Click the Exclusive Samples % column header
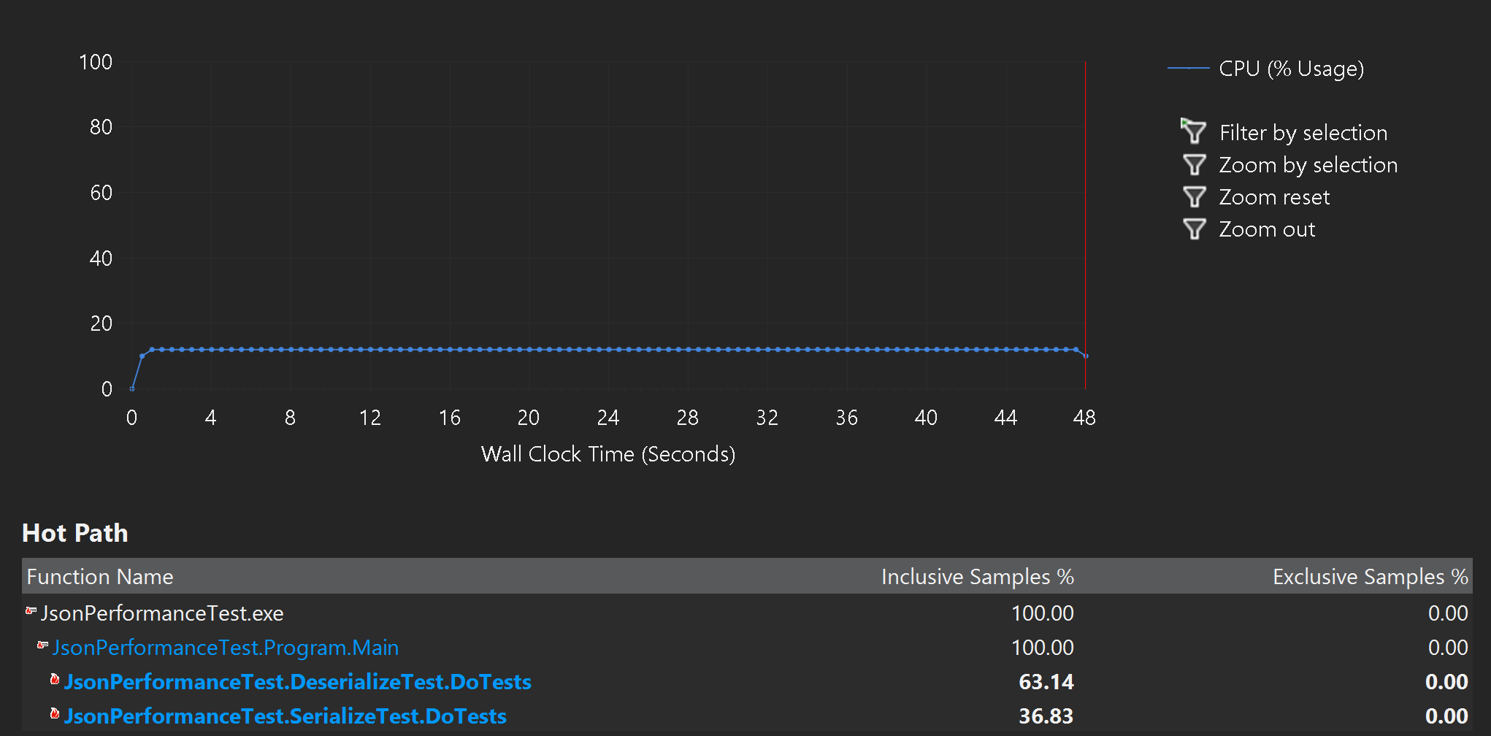This screenshot has height=736, width=1491. 1371,577
